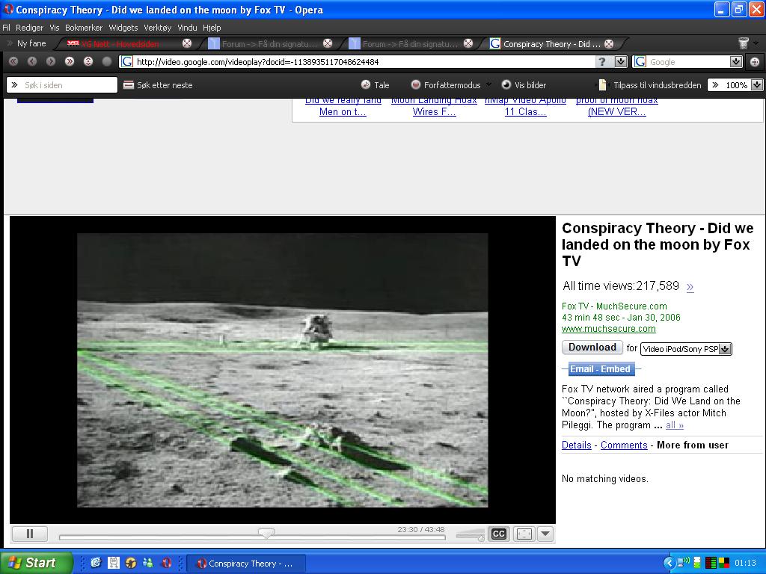Click the Download button
This screenshot has width=766, height=574.
point(592,347)
